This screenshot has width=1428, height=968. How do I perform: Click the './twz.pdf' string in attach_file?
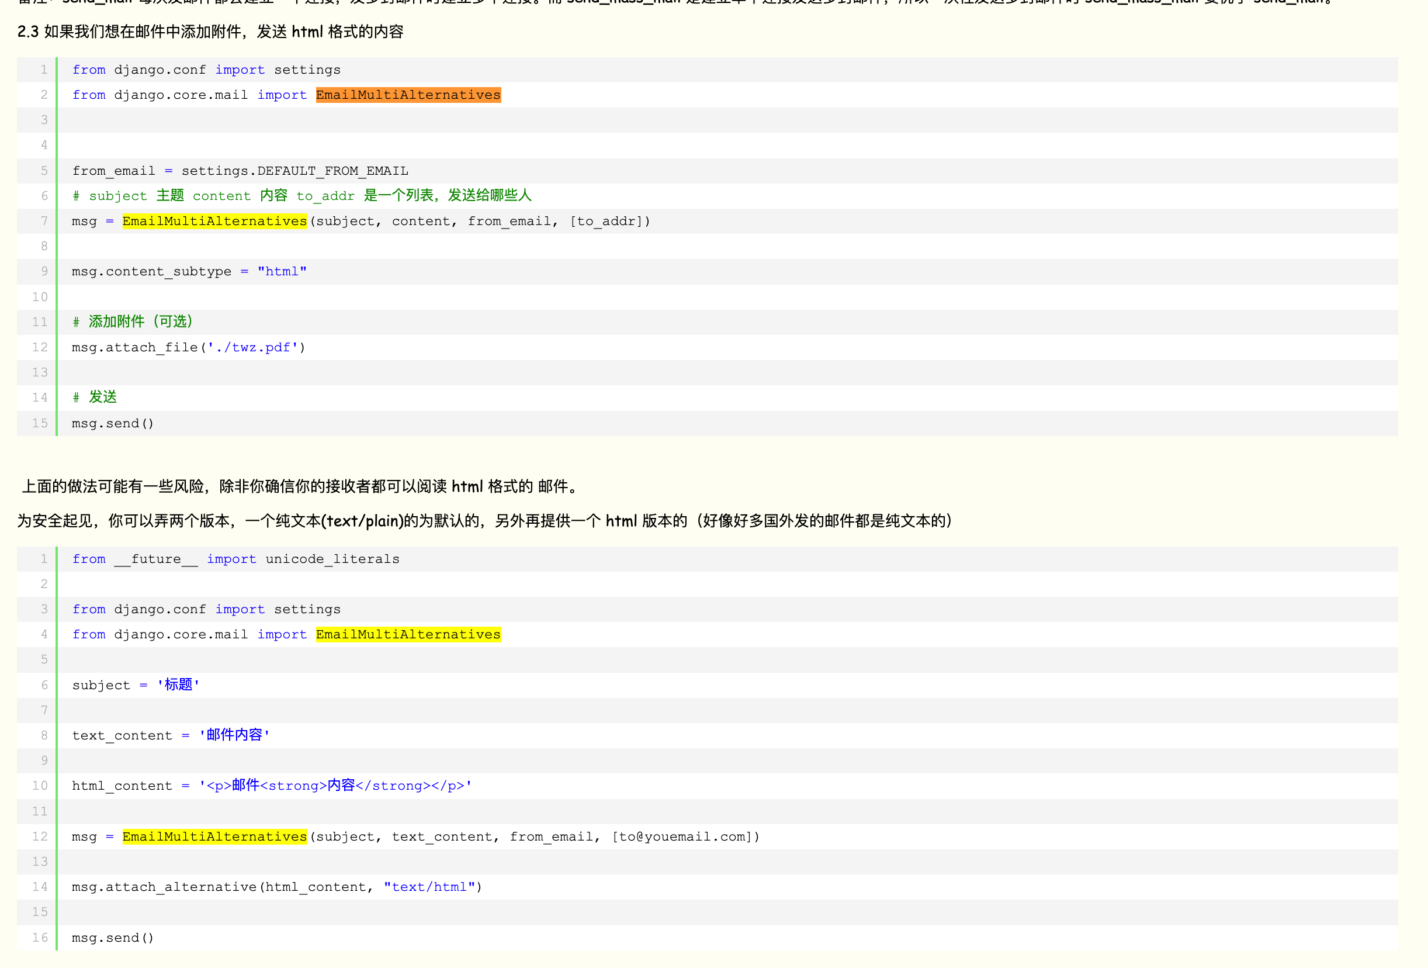252,347
